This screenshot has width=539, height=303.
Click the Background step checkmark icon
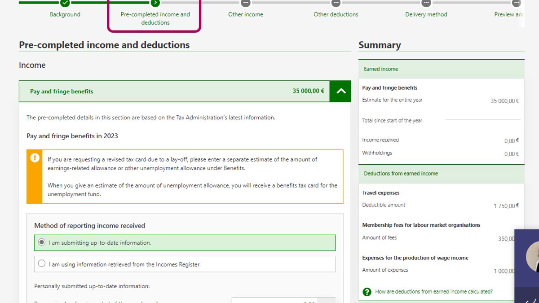tap(65, 3)
